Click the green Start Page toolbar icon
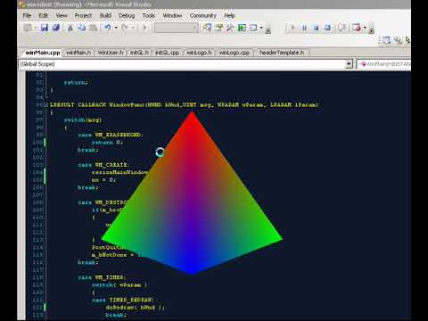Image resolution: width=428 pixels, height=321 pixels. pyautogui.click(x=242, y=28)
